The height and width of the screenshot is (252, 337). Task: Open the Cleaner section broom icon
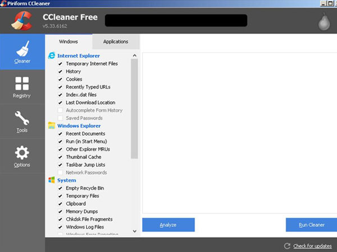tap(22, 48)
